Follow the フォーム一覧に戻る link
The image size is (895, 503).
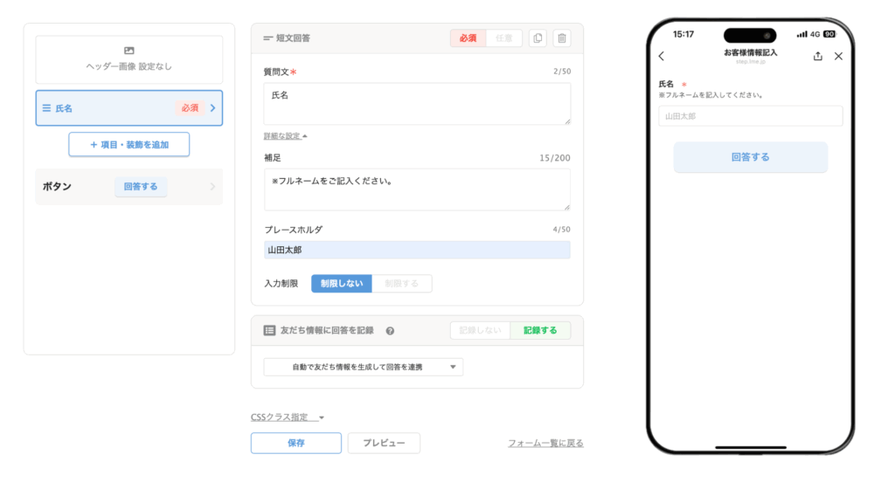point(545,444)
